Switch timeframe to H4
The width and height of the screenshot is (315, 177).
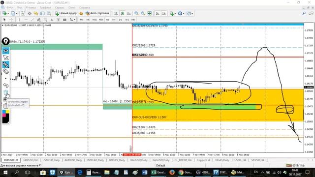click(x=114, y=20)
